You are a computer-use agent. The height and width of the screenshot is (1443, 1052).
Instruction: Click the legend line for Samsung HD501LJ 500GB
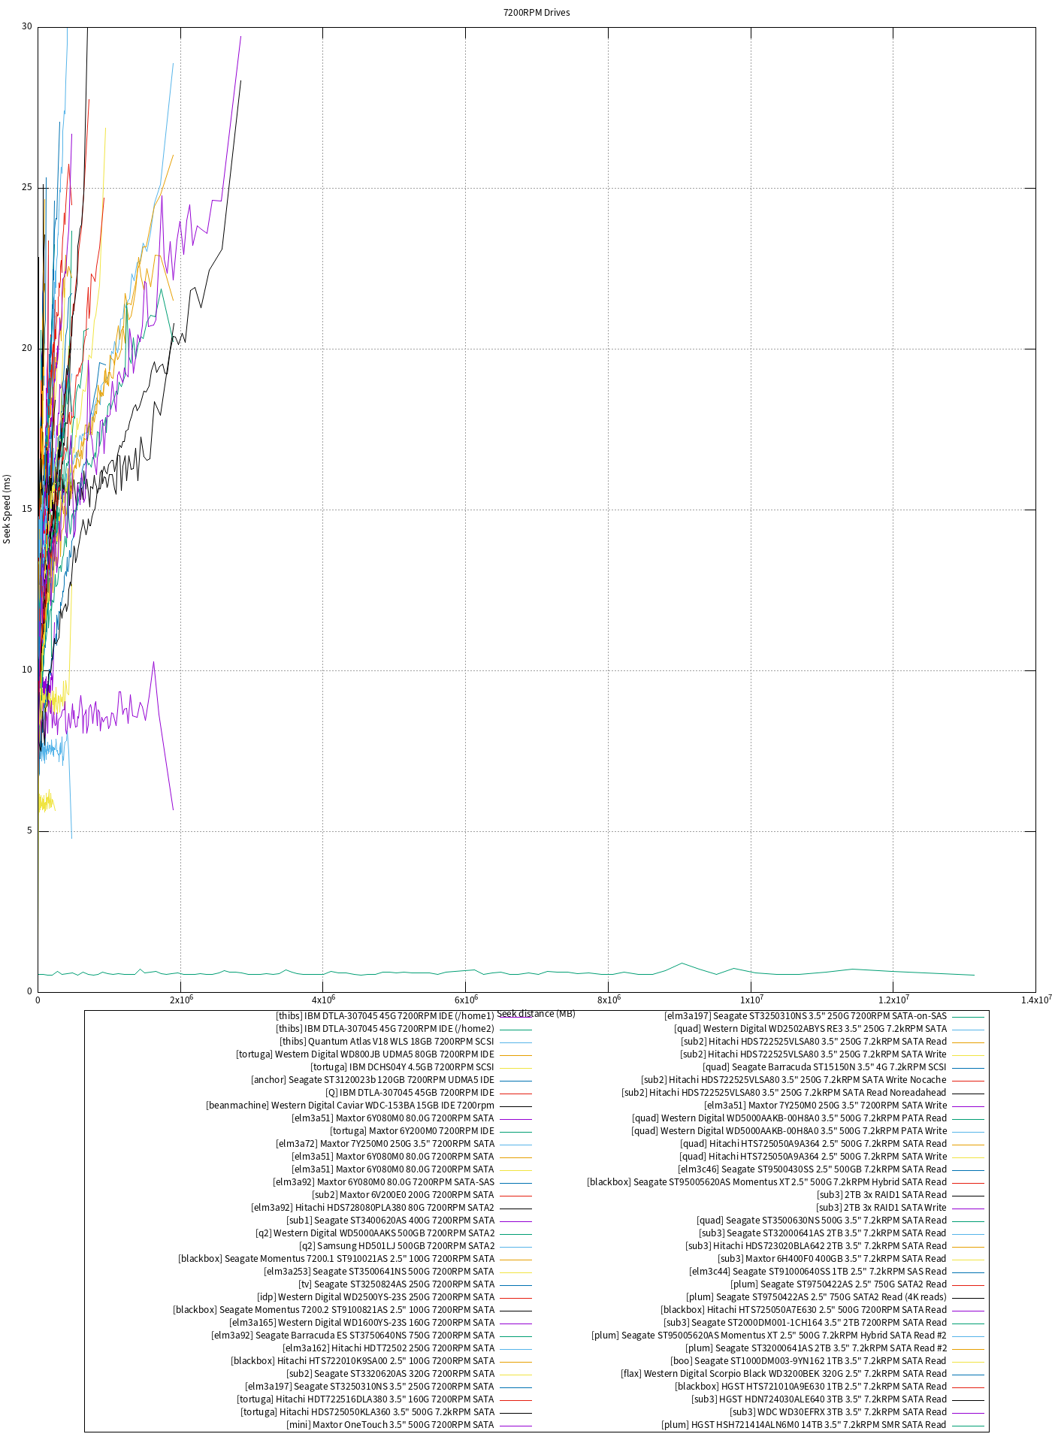tap(515, 1246)
